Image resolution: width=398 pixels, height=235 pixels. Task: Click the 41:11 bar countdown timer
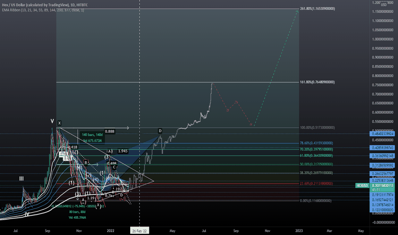tap(376, 190)
